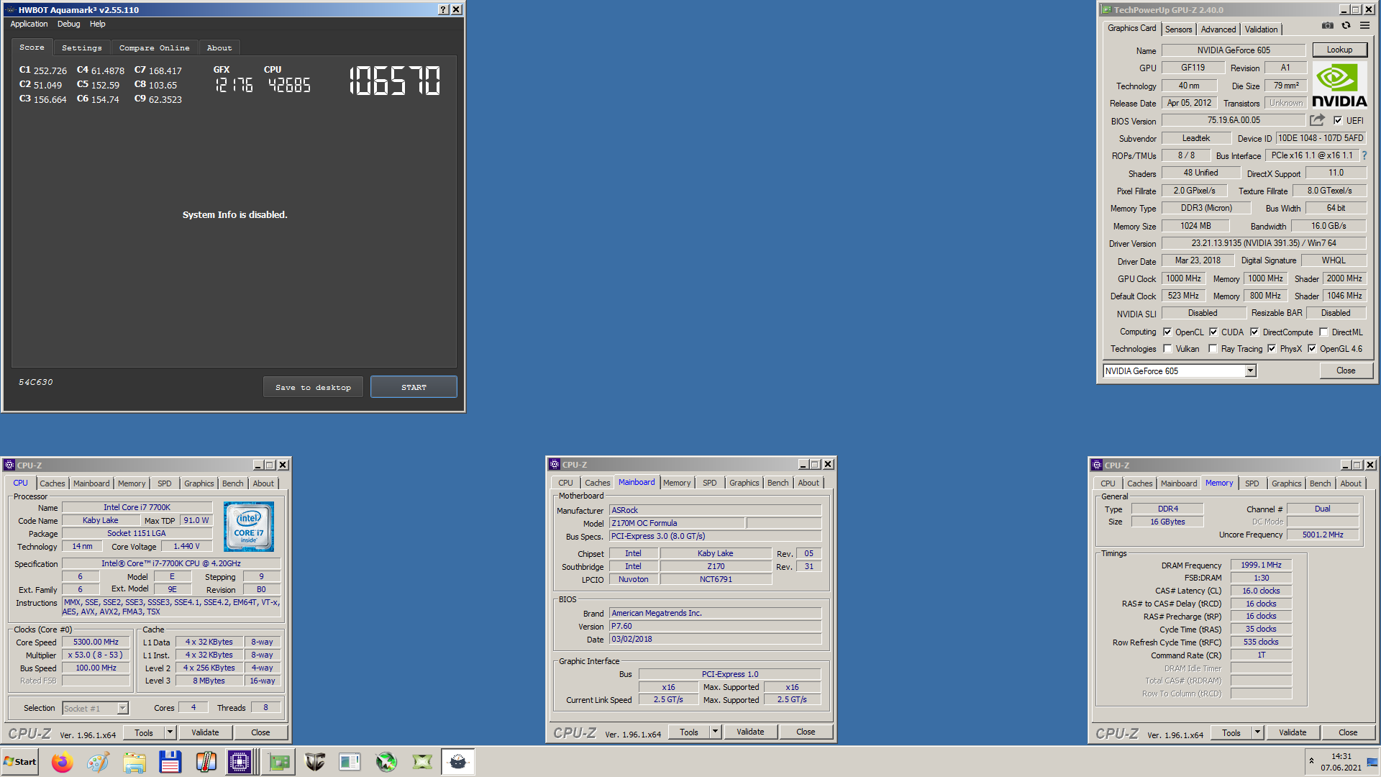Open the Advanced tab in GPU-Z
Viewport: 1381px width, 777px height.
(1218, 29)
